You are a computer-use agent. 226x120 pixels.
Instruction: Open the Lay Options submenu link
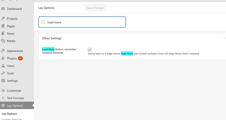coord(10,114)
